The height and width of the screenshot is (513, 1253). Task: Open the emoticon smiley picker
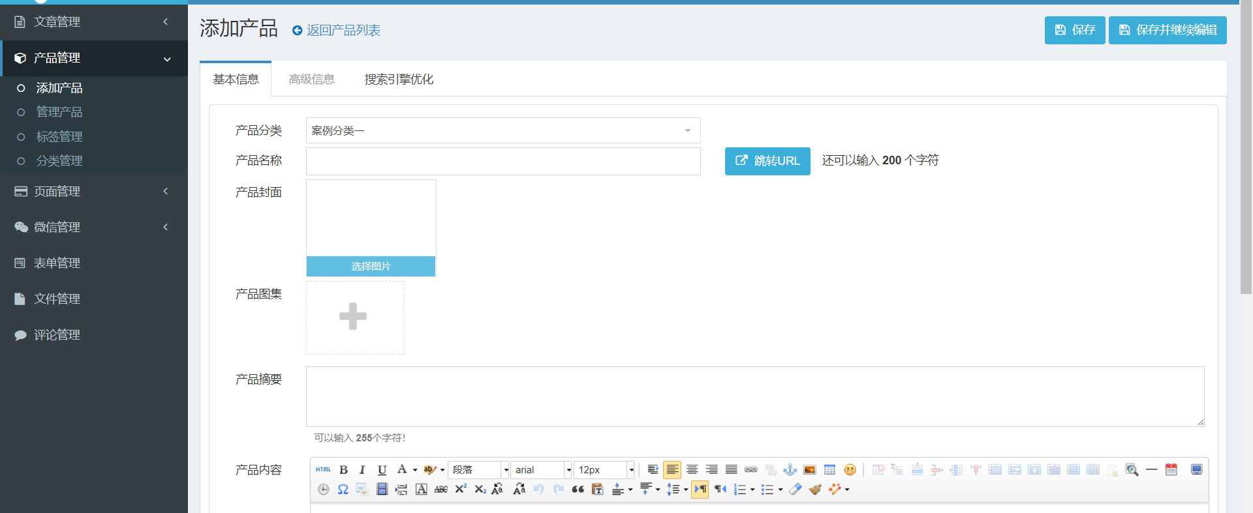[x=850, y=469]
